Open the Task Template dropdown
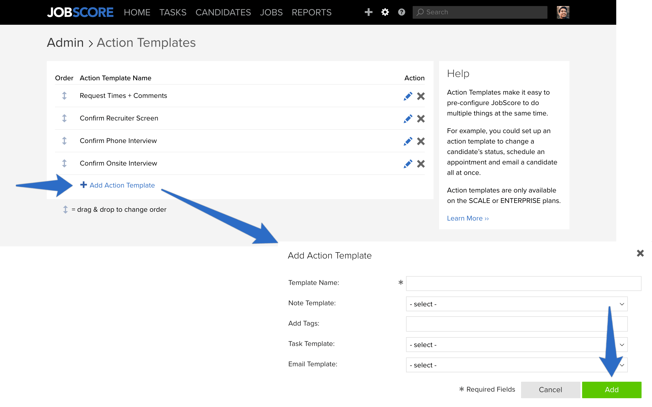 tap(517, 345)
